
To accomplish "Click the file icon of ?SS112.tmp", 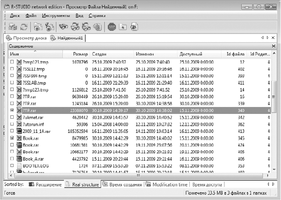I will pos(19,69).
